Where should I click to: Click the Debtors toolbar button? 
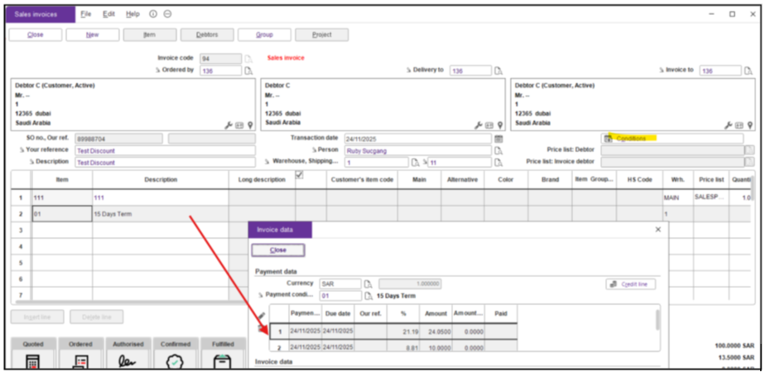tap(207, 35)
